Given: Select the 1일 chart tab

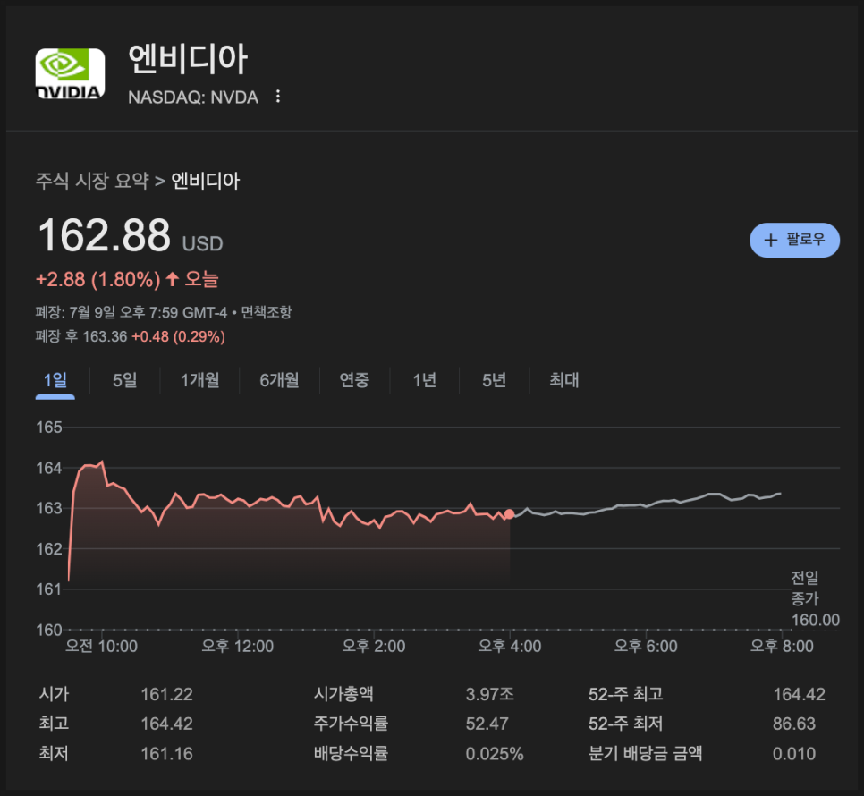Looking at the screenshot, I should (x=55, y=380).
